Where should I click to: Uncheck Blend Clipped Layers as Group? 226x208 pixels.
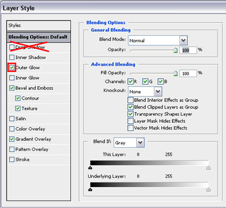click(x=131, y=107)
